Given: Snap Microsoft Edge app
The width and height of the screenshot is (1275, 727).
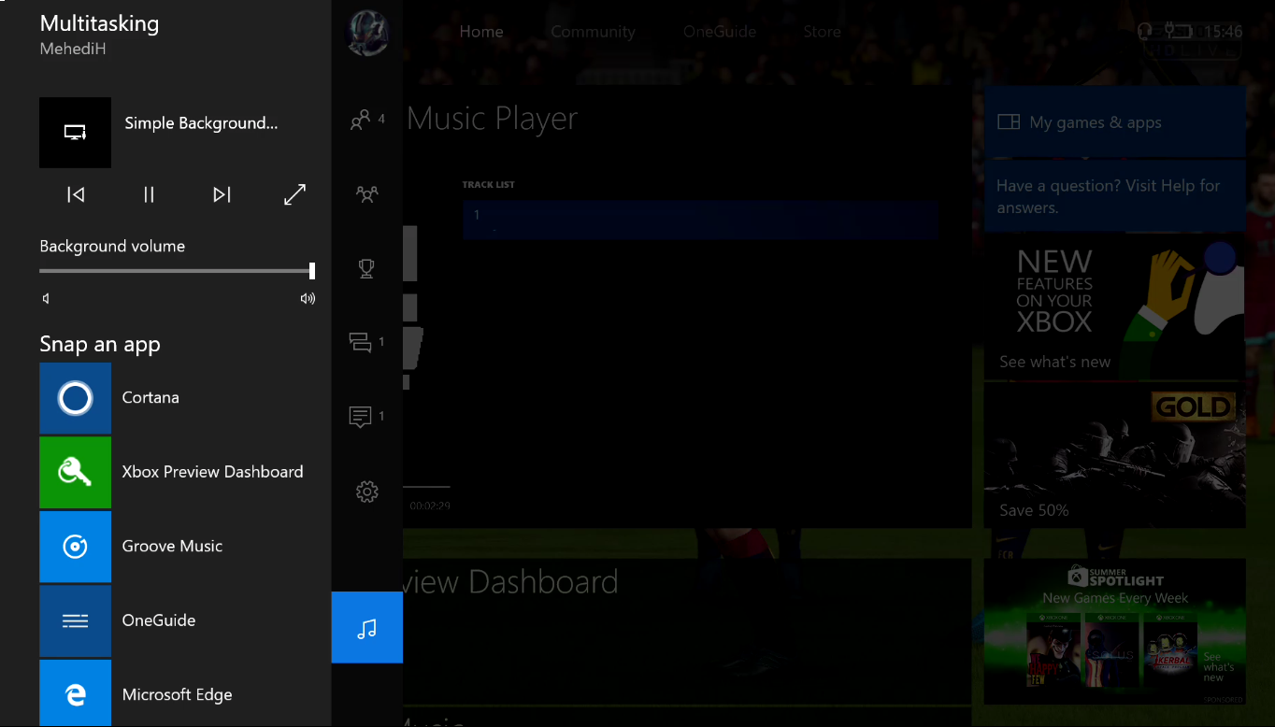Looking at the screenshot, I should pos(178,693).
